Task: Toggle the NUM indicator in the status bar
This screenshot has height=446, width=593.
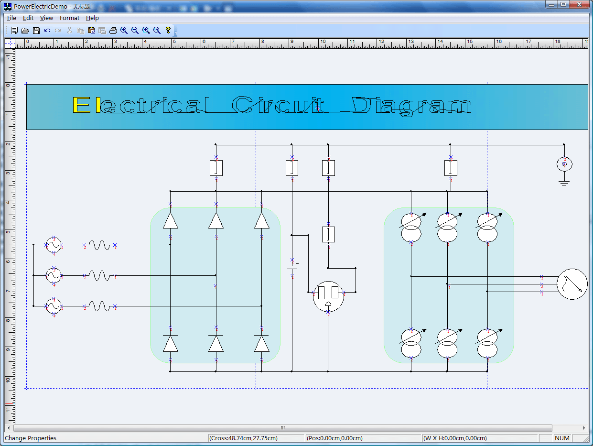Action: 562,438
